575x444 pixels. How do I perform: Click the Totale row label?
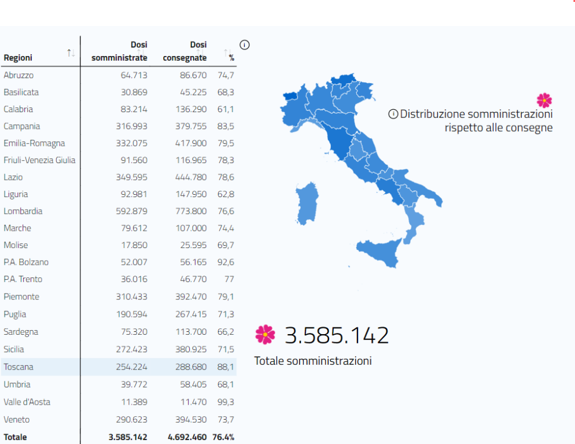[x=15, y=437]
